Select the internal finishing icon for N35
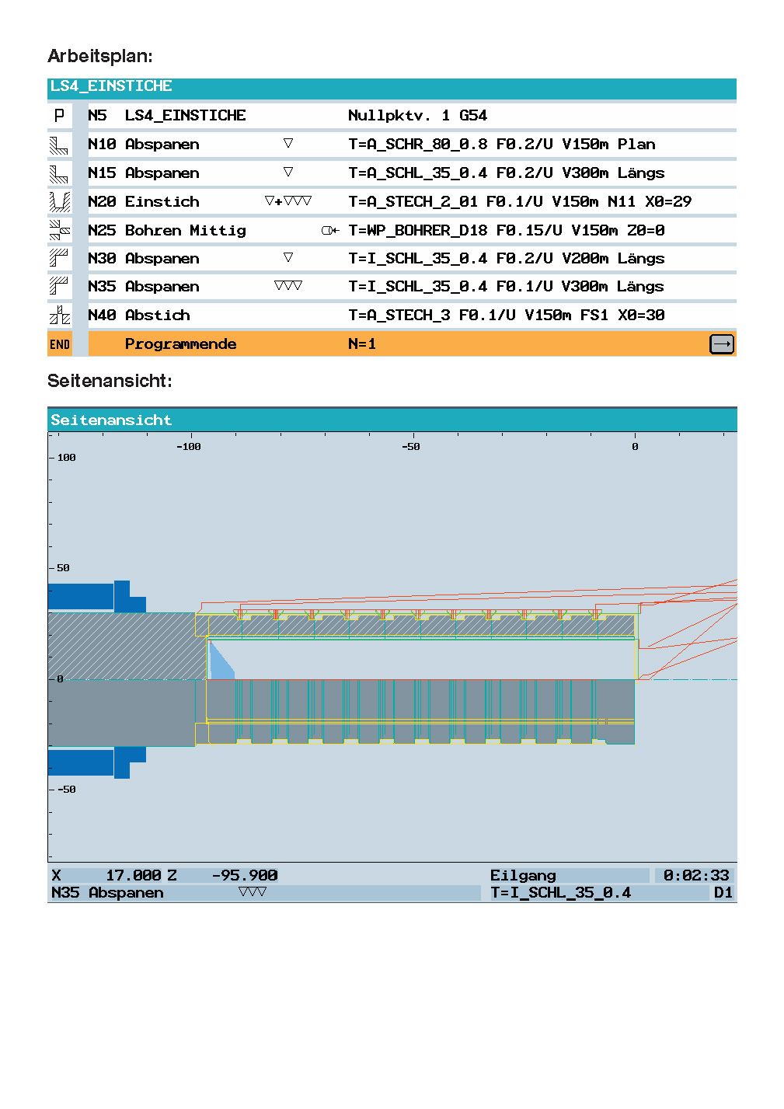784x1109 pixels. (x=59, y=287)
